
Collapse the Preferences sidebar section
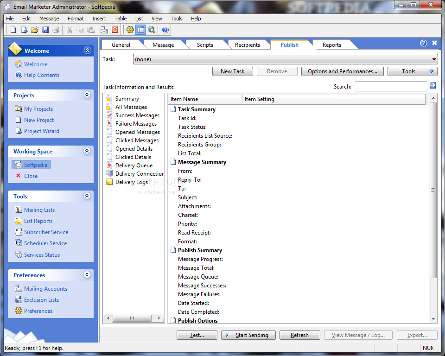coord(87,274)
